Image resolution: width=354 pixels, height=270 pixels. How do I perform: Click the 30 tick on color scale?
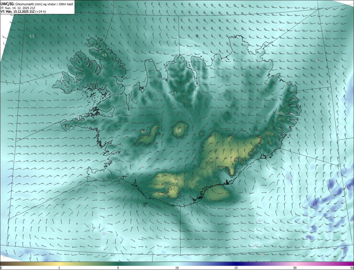pos(295,268)
